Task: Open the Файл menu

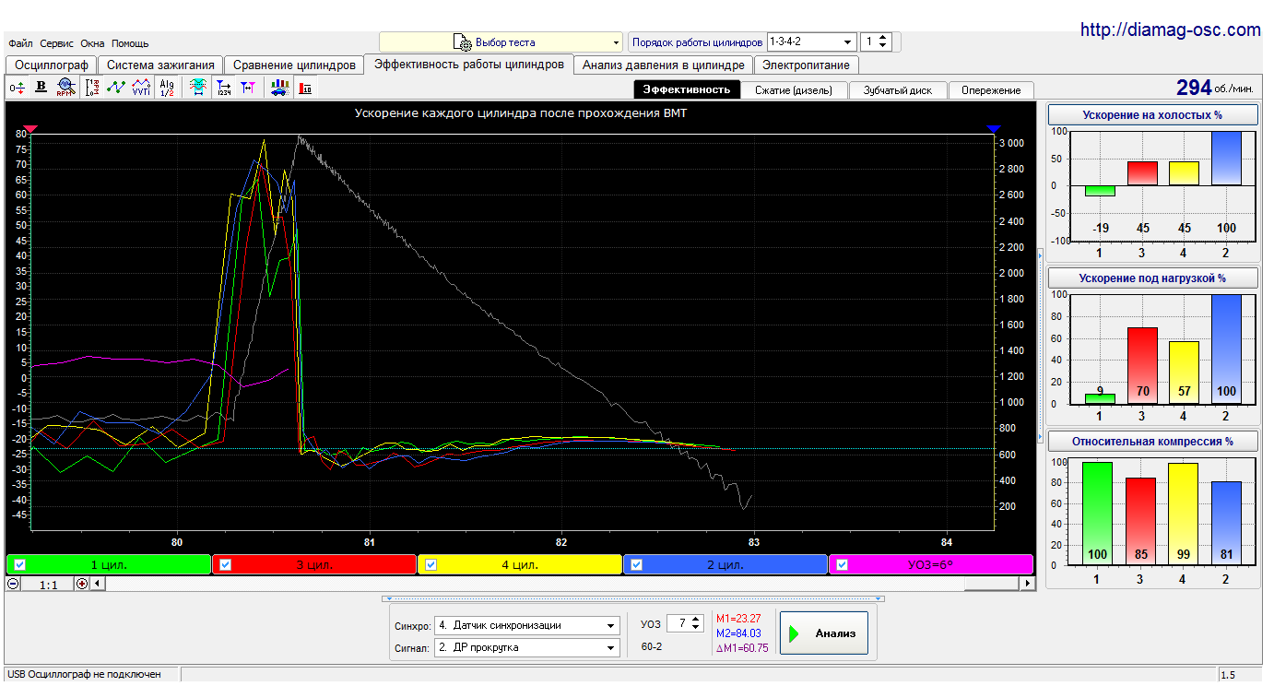Action: [x=20, y=43]
